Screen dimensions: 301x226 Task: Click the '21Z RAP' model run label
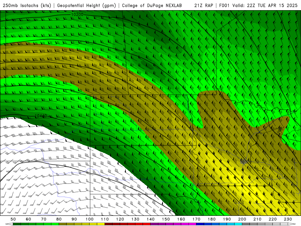[204, 5]
